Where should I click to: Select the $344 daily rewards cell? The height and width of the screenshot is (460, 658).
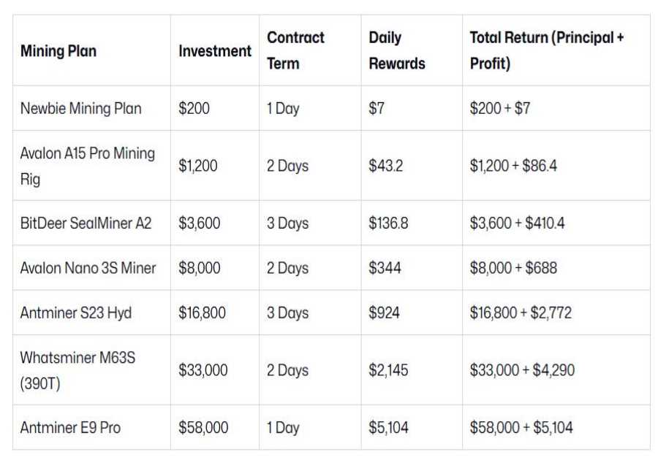385,268
